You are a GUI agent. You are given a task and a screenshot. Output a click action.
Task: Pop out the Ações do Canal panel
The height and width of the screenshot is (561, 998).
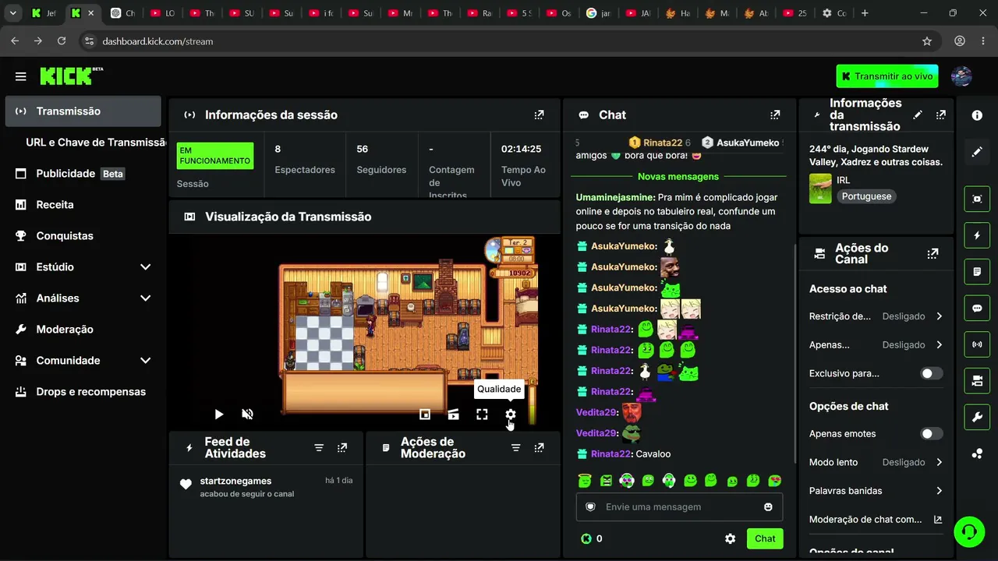pos(933,253)
